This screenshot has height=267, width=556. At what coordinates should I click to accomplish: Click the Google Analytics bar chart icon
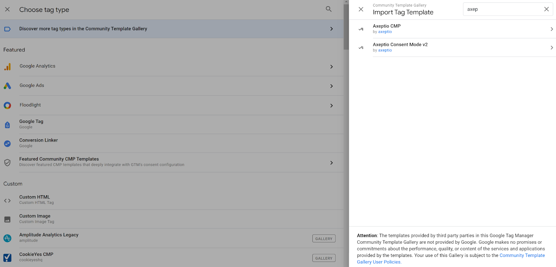pos(7,67)
